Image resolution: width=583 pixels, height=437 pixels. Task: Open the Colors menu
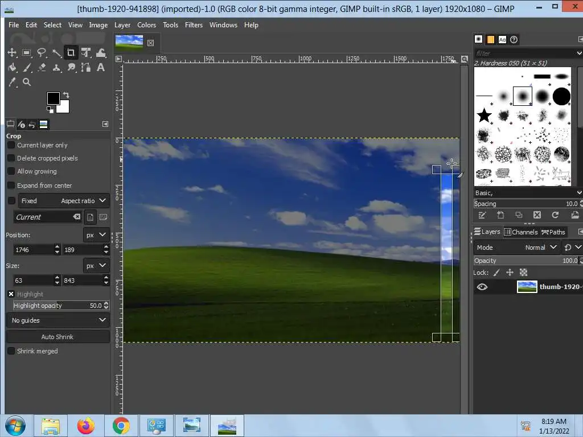click(x=146, y=25)
